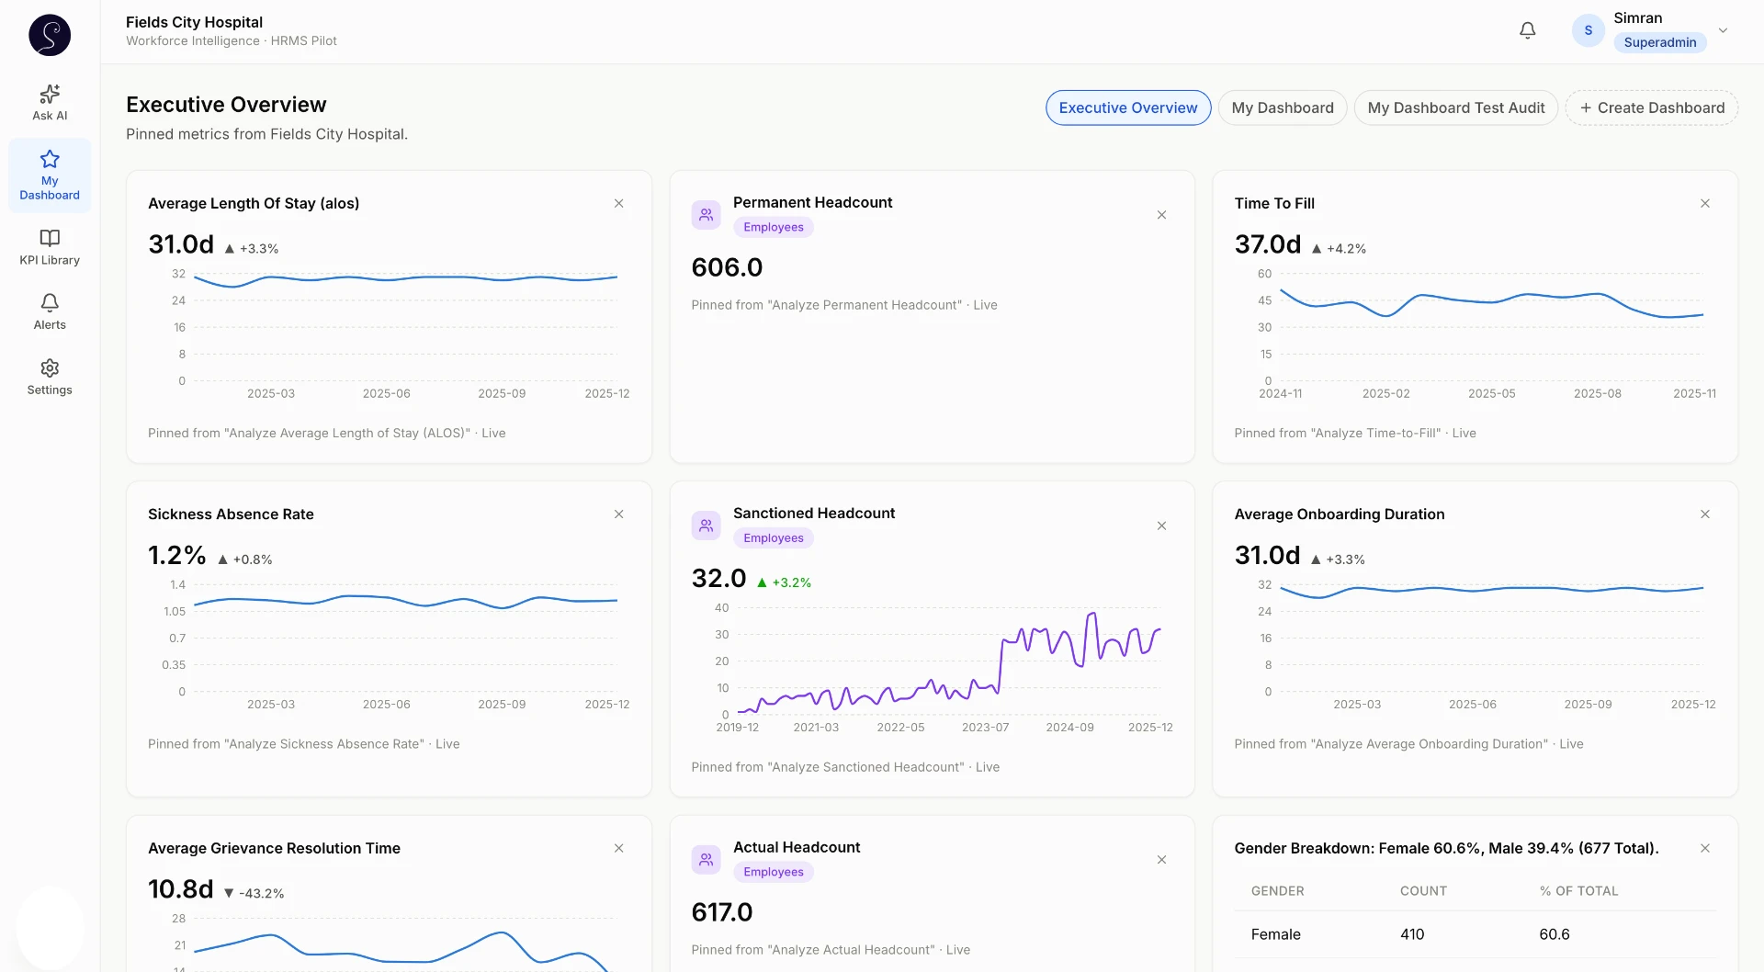Viewport: 1764px width, 972px height.
Task: Click Employees tag on Sanctioned Headcount
Action: pyautogui.click(x=774, y=538)
